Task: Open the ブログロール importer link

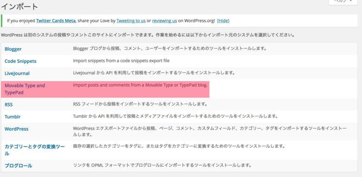Action: (x=18, y=165)
